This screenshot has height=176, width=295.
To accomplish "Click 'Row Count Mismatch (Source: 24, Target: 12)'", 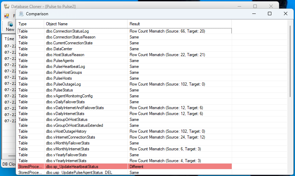I will (x=167, y=137).
